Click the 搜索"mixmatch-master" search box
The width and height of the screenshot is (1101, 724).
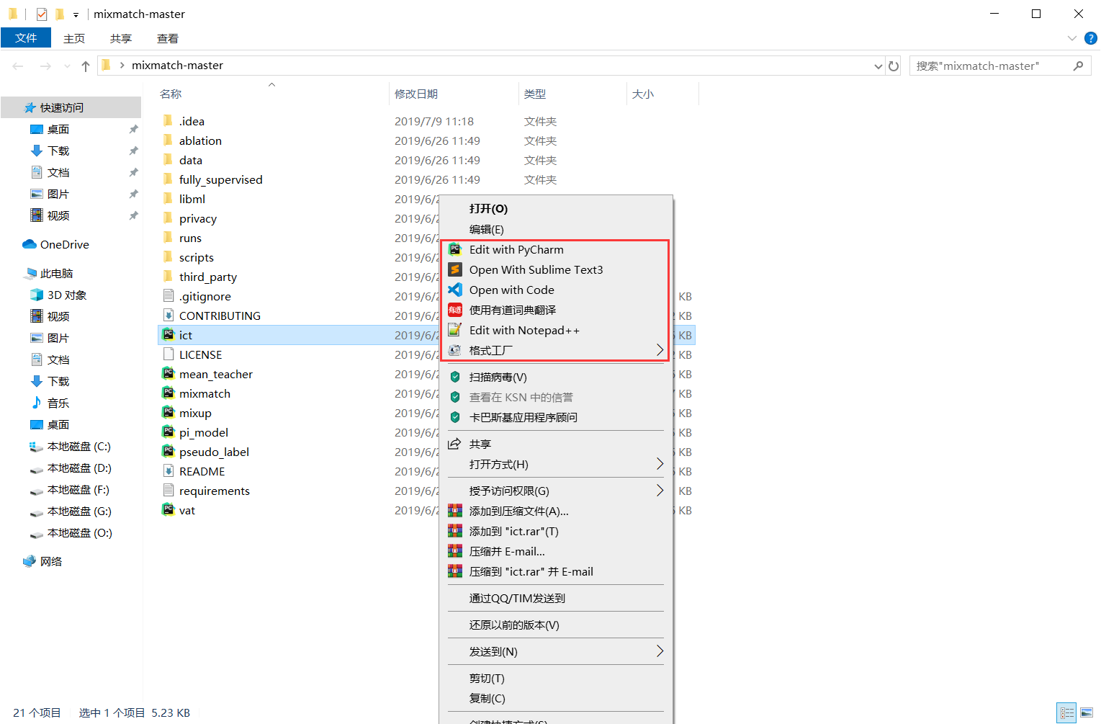pos(1000,66)
